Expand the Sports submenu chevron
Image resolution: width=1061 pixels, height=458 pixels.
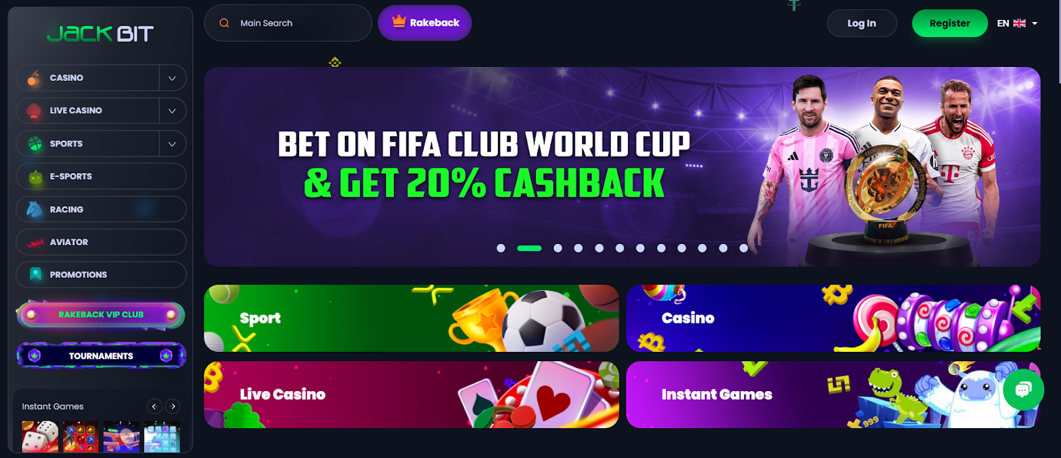click(172, 144)
